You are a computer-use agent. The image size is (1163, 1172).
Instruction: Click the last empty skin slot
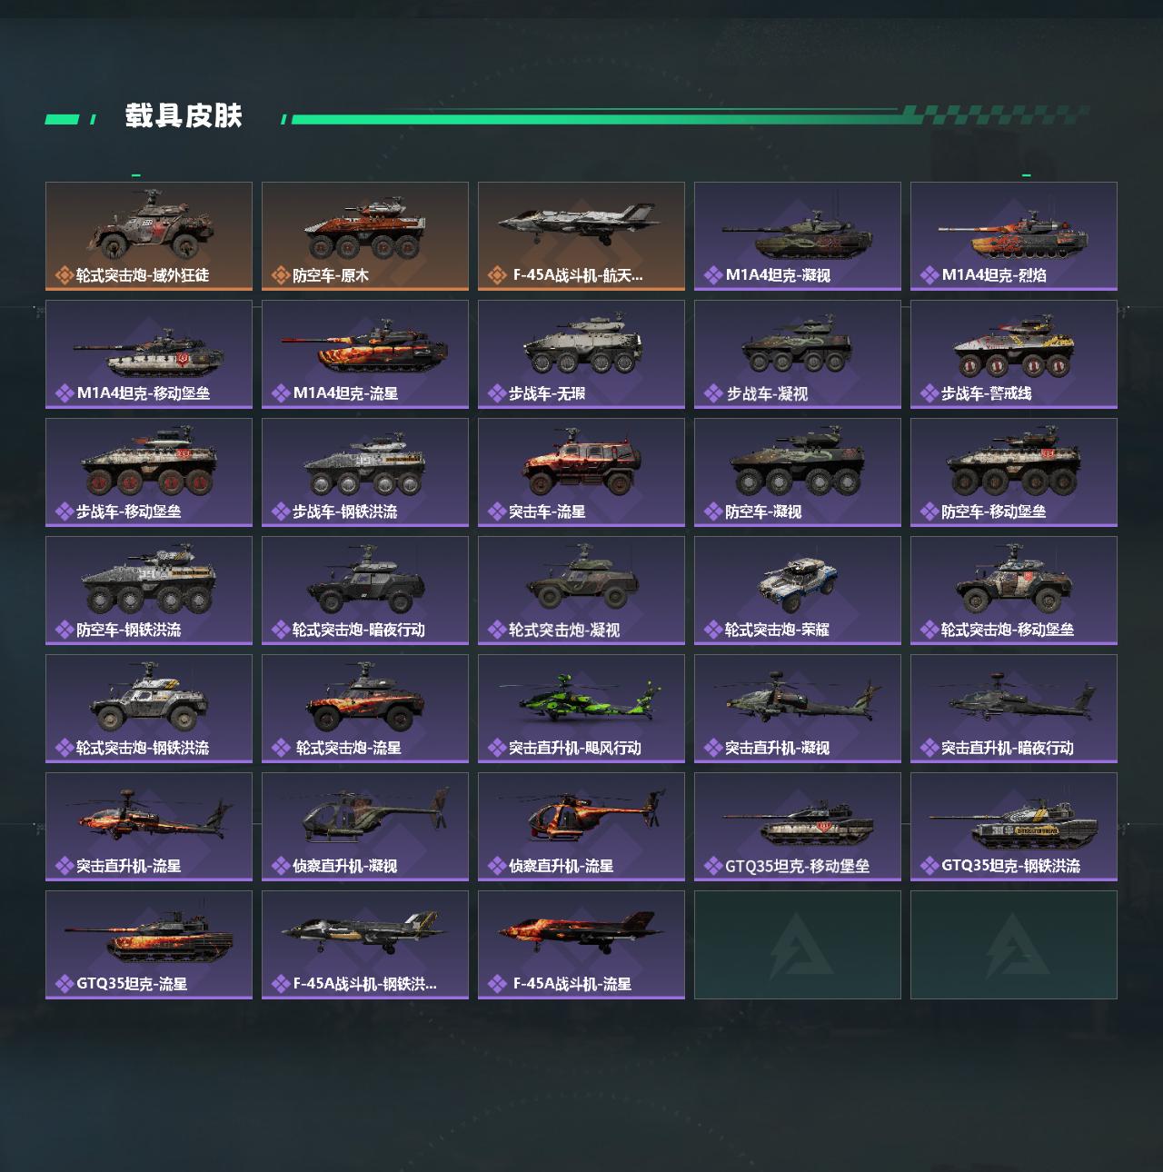pyautogui.click(x=1014, y=945)
